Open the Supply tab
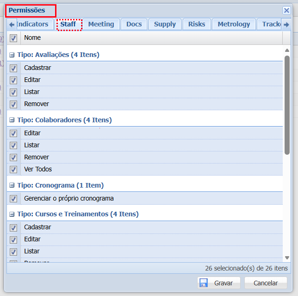This screenshot has width=298, height=296. pyautogui.click(x=165, y=25)
